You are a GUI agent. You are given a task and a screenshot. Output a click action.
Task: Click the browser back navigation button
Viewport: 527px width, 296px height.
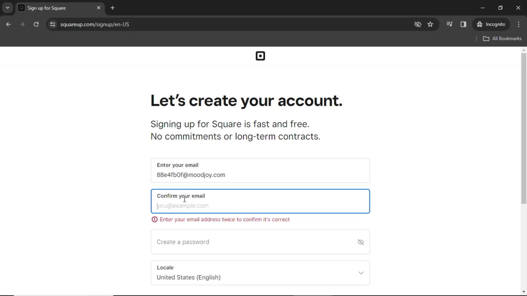coord(8,24)
